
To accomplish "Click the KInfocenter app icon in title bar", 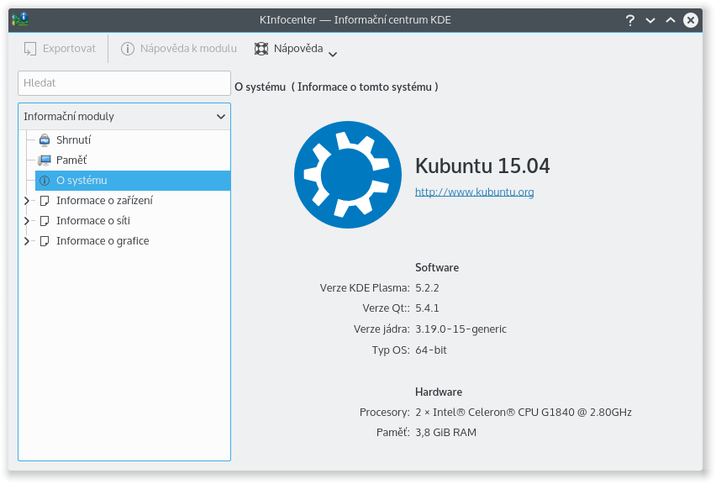I will click(20, 19).
